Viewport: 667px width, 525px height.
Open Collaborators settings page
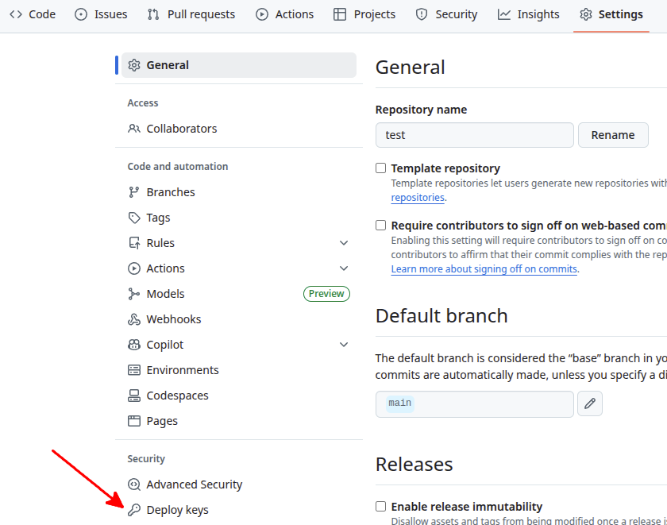tap(181, 129)
